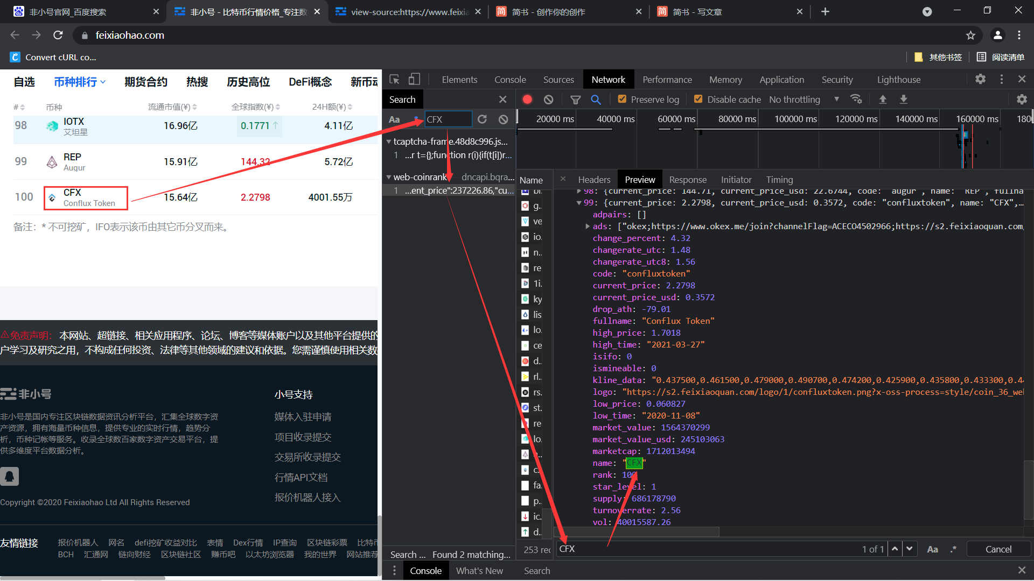
Task: Switch to Console panel tab
Action: (510, 80)
